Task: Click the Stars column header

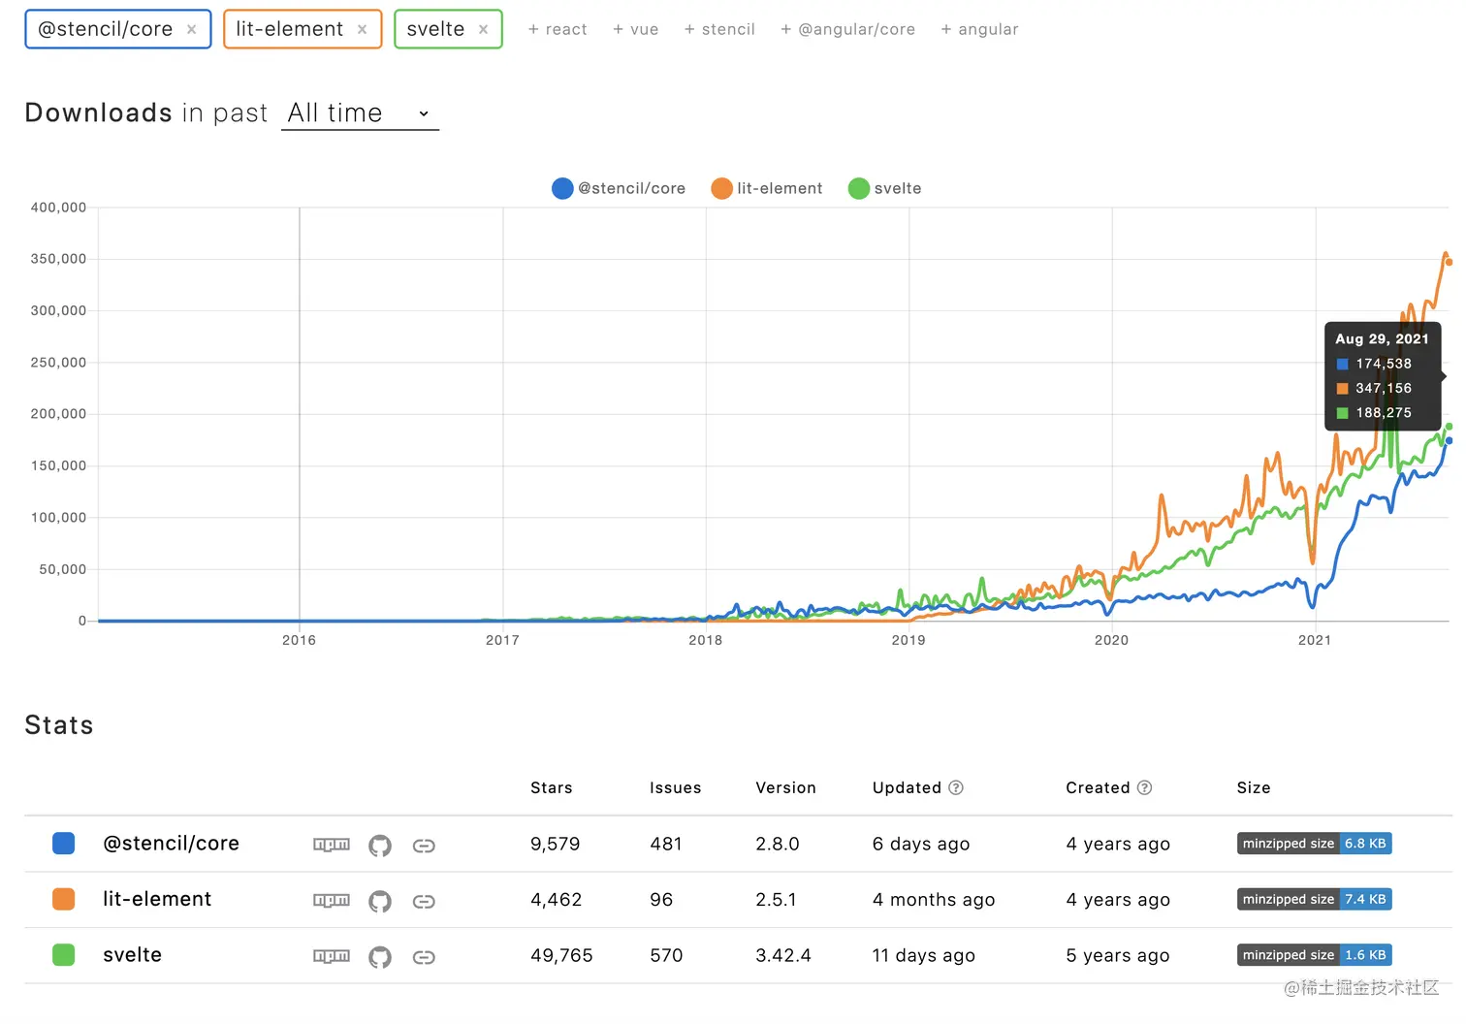Action: pos(552,787)
